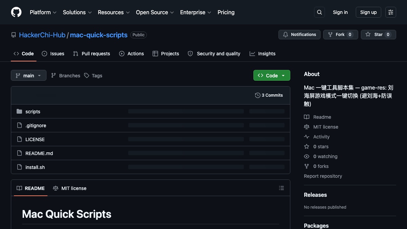Screen dimensions: 407x229
Task: Expand the Platform menu
Action: pos(43,12)
